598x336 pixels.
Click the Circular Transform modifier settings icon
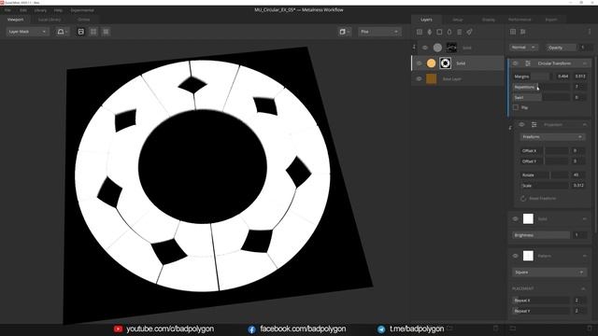pos(528,63)
